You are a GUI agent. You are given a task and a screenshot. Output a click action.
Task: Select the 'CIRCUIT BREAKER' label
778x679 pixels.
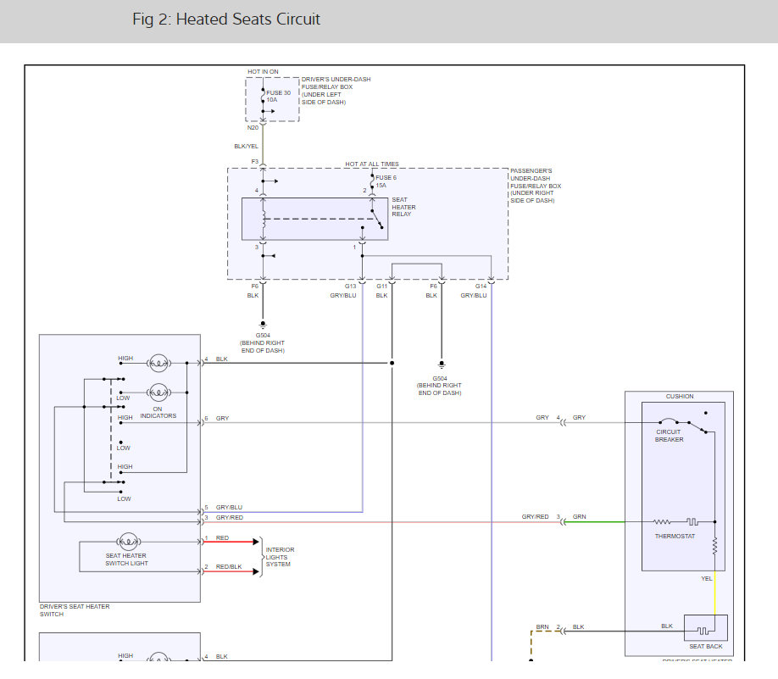669,436
